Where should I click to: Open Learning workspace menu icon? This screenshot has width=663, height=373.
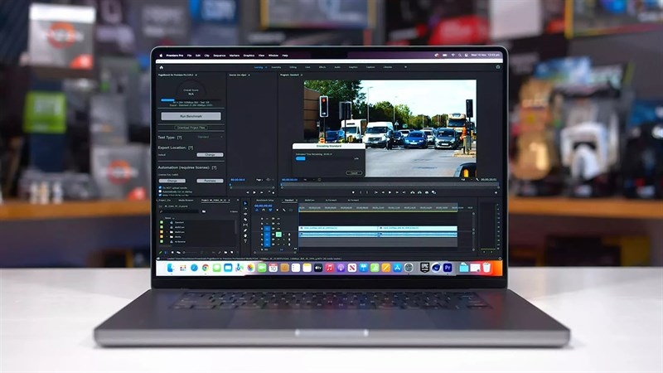click(x=265, y=67)
